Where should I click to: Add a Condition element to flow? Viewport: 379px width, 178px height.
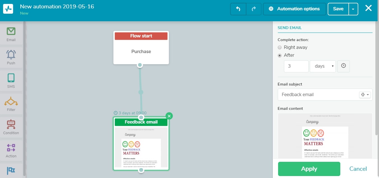pos(11,127)
